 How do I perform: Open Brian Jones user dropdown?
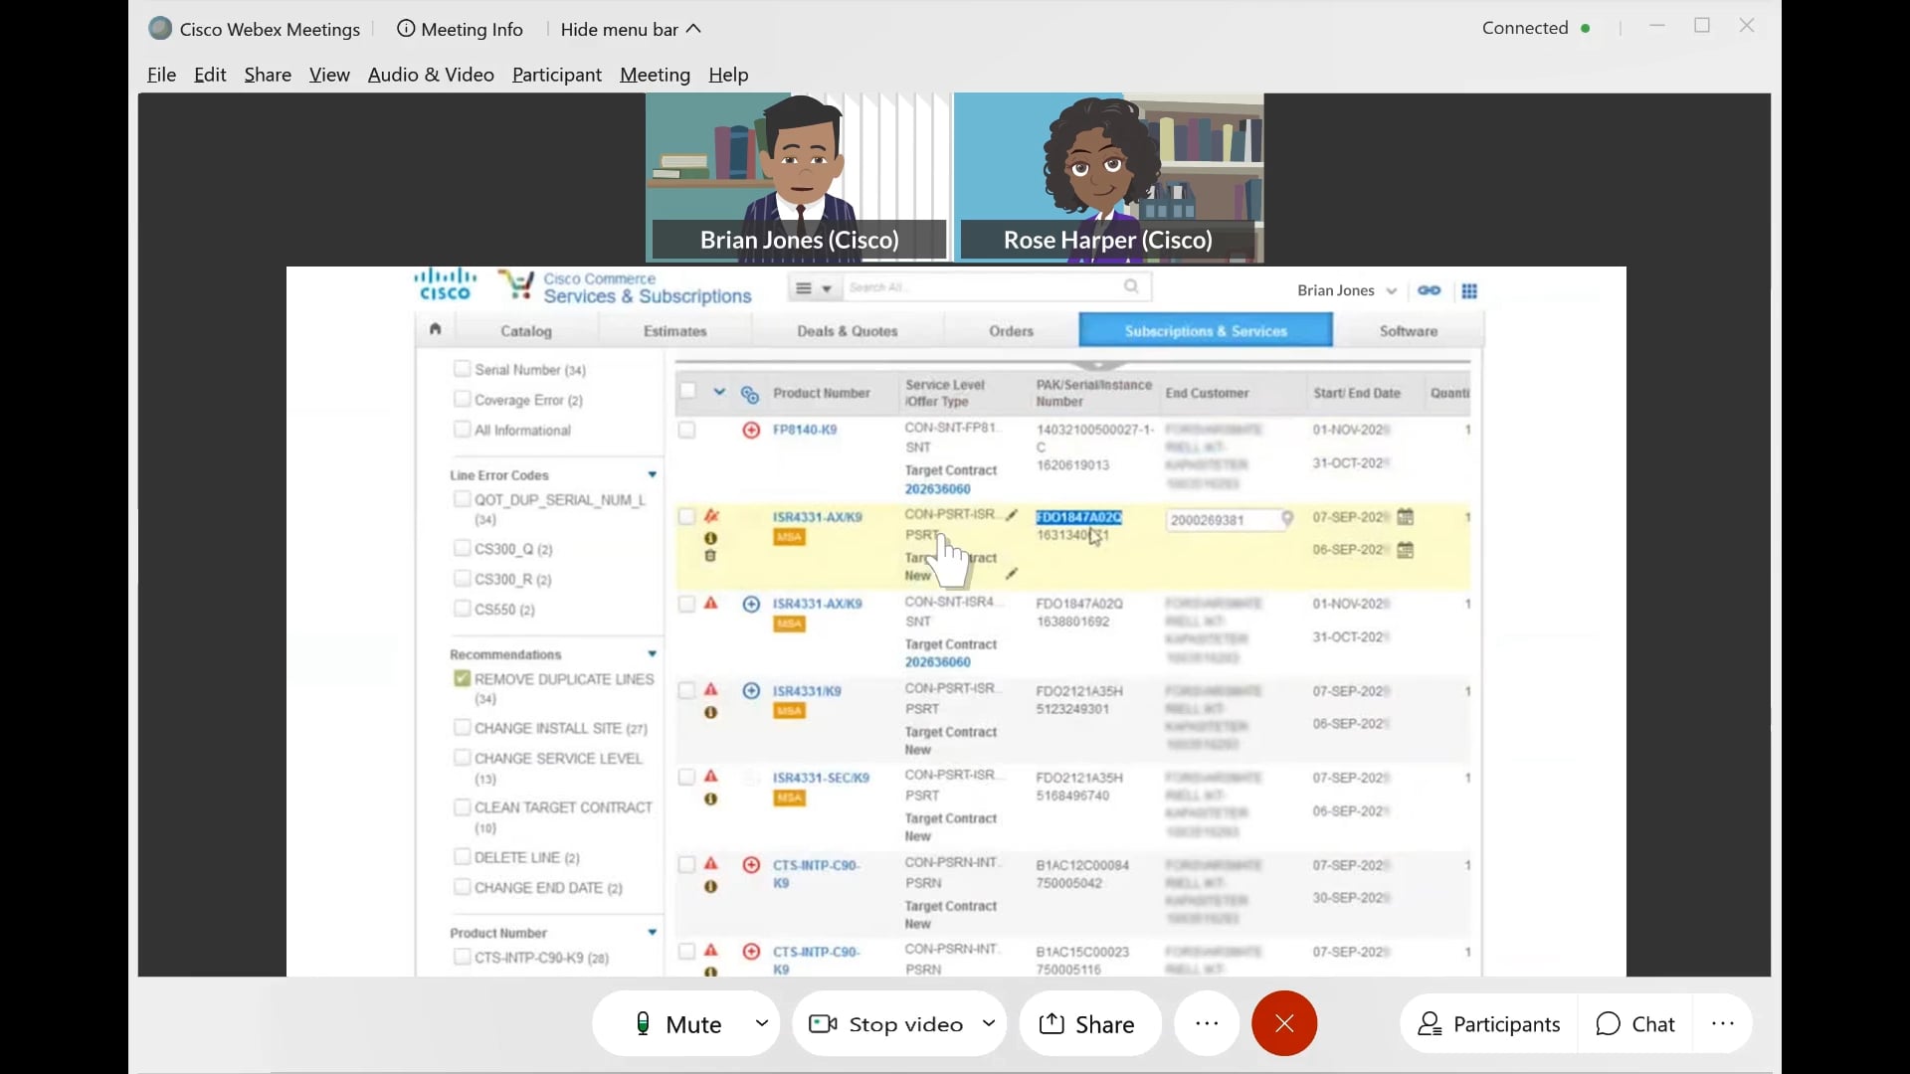pyautogui.click(x=1347, y=290)
